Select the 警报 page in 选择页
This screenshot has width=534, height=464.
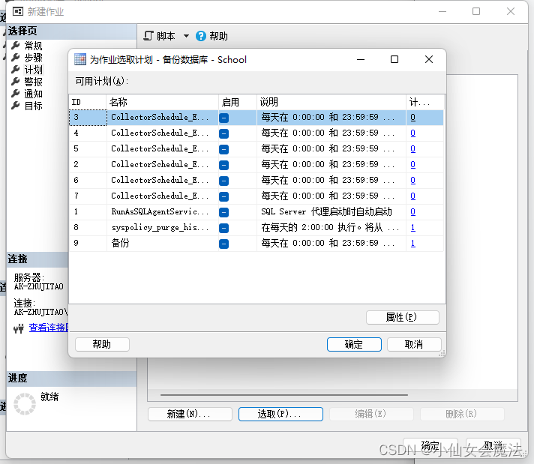(33, 82)
